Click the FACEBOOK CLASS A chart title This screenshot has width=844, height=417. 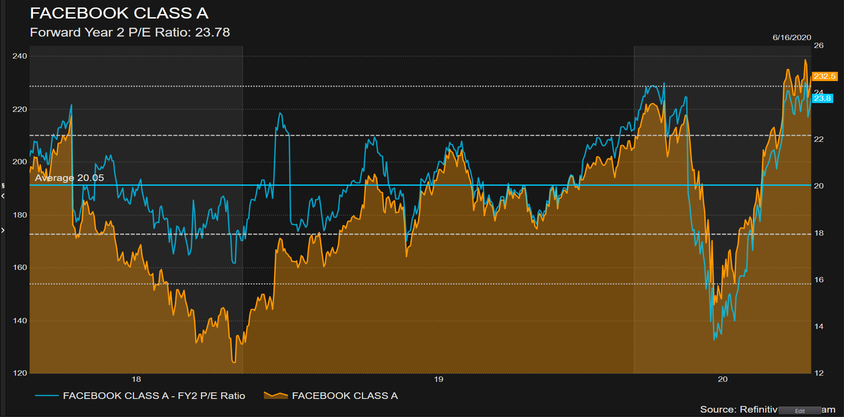[x=119, y=13]
